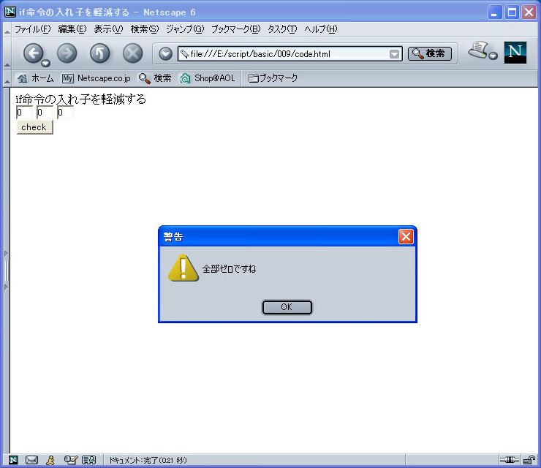Click the sidebar grippy on left edge
This screenshot has height=468, width=541.
pos(6,271)
